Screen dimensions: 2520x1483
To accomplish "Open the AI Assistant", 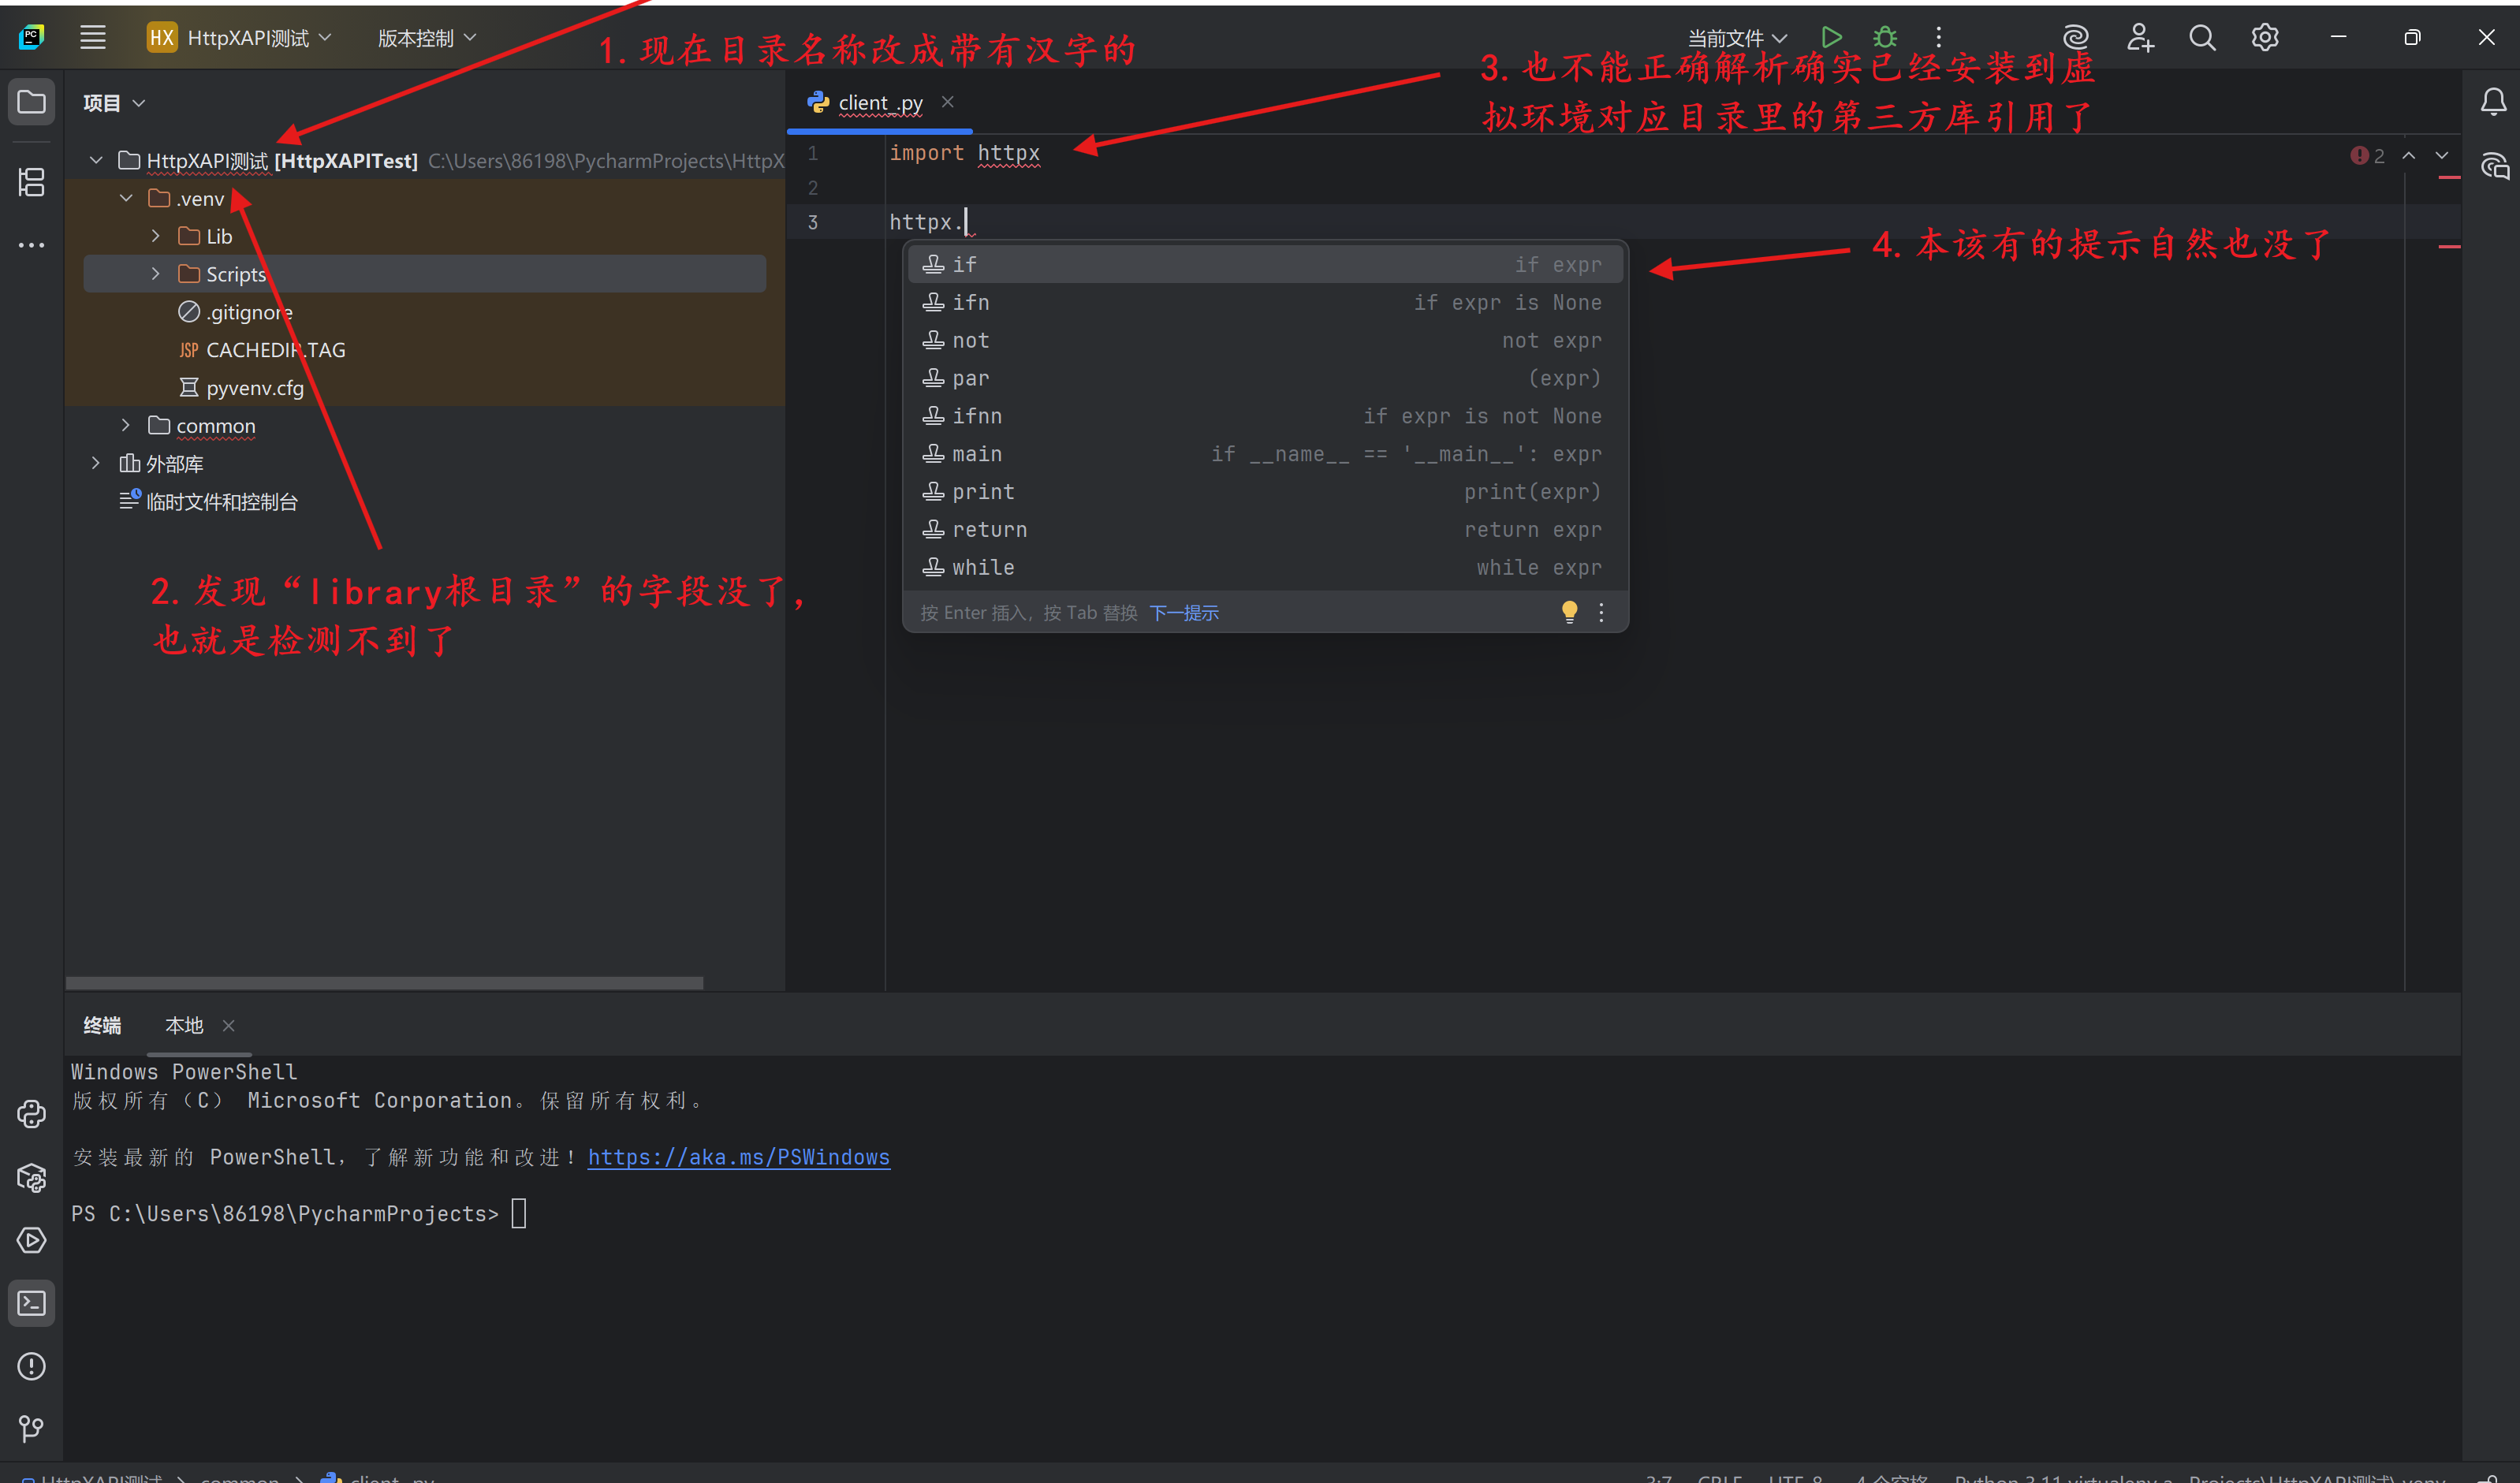I will [2075, 37].
